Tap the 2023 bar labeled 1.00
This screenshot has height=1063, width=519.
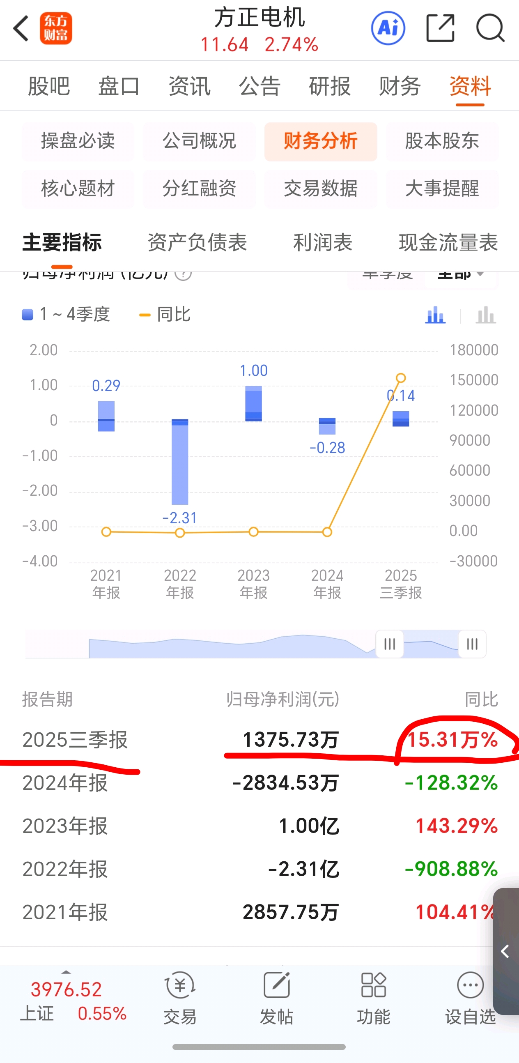click(x=253, y=404)
